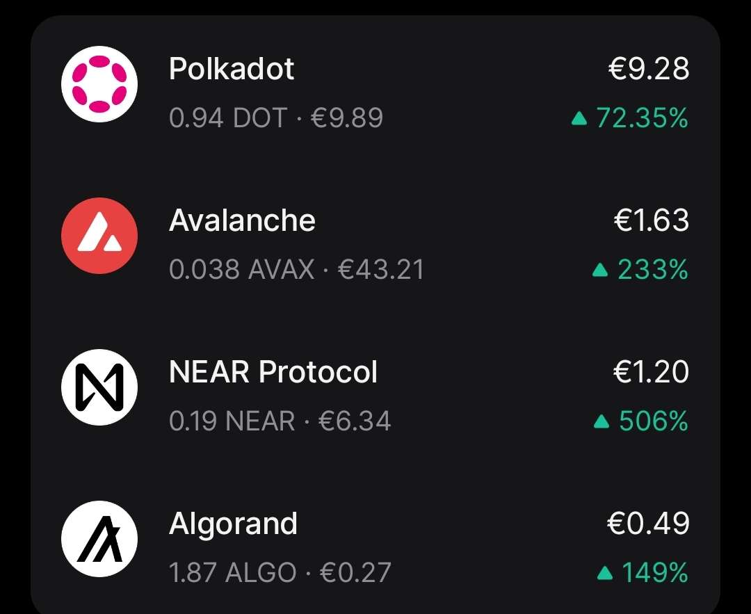Select the Algorand title
This screenshot has height=614, width=751.
(x=233, y=524)
